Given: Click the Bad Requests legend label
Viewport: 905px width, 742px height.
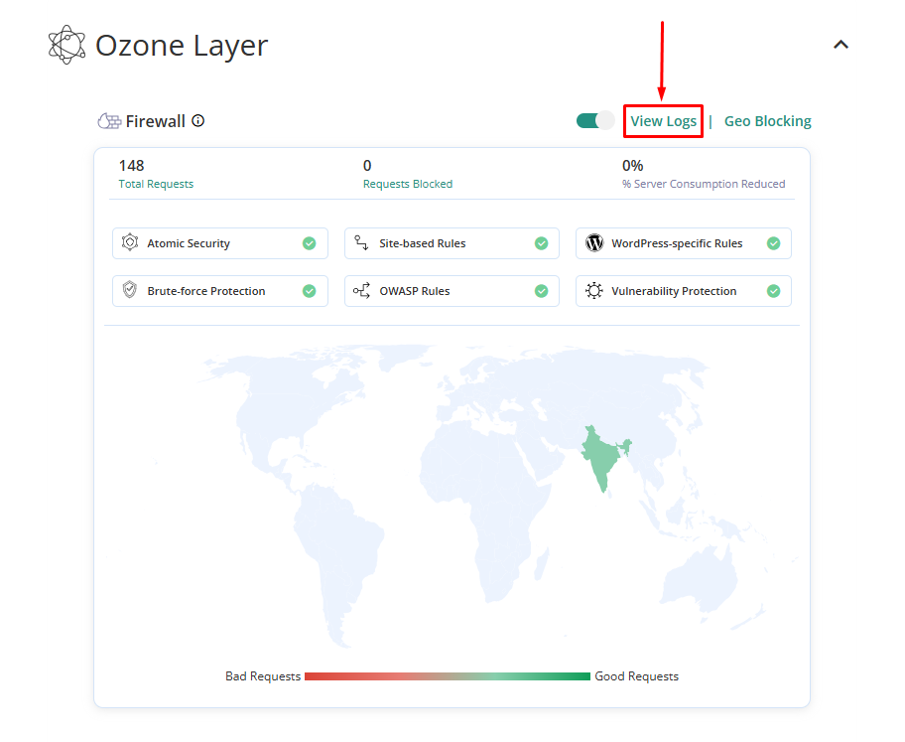Looking at the screenshot, I should click(263, 676).
